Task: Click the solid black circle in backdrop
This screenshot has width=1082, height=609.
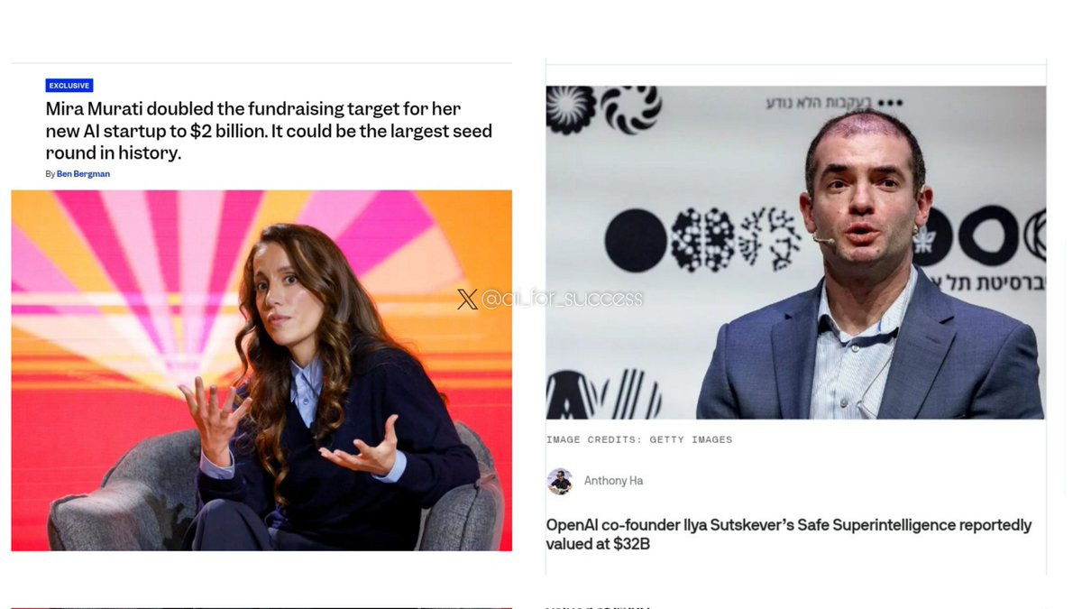Action: [636, 240]
